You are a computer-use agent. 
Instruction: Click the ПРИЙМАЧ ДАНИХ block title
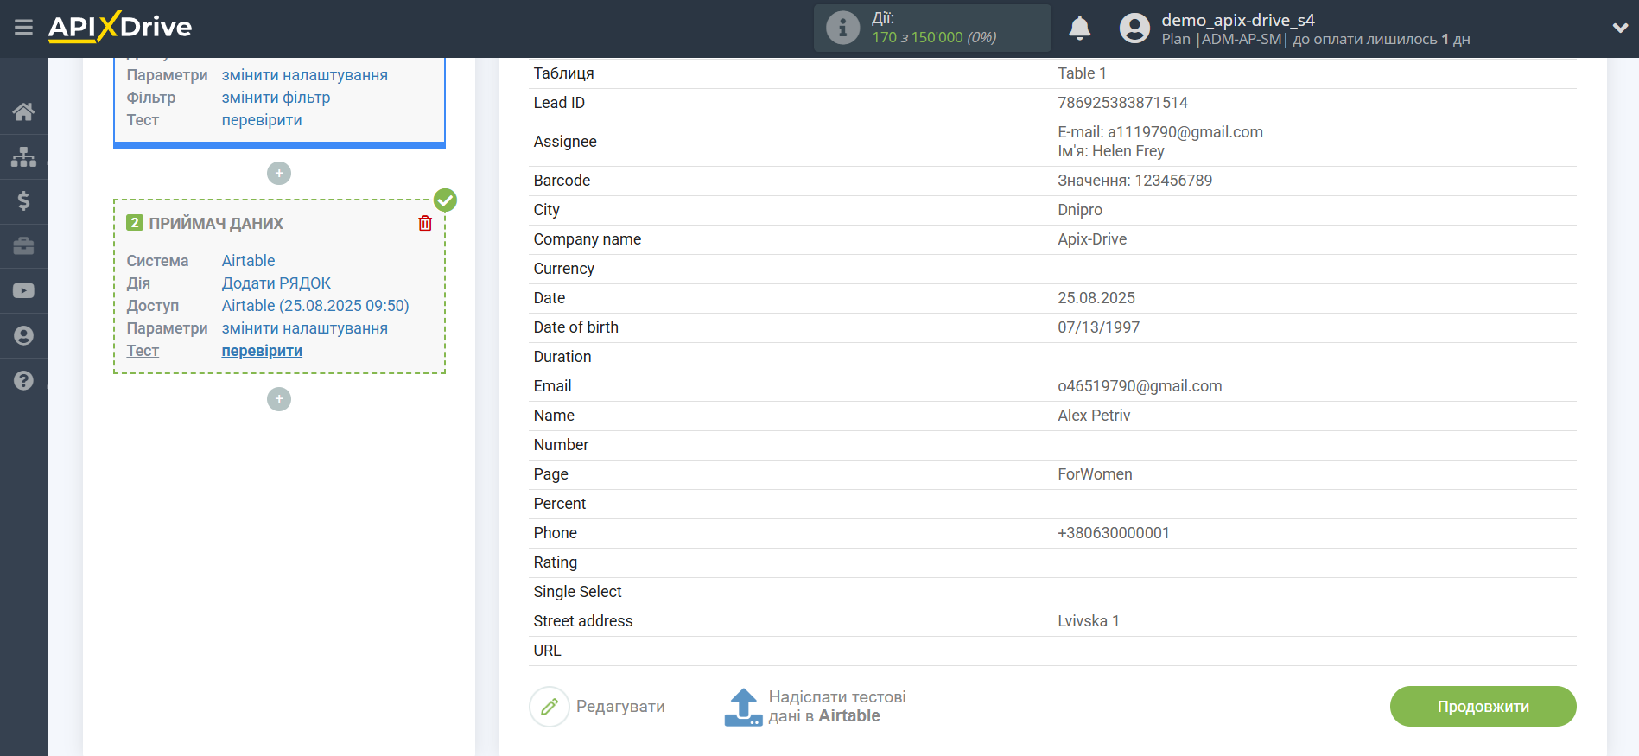tap(216, 224)
